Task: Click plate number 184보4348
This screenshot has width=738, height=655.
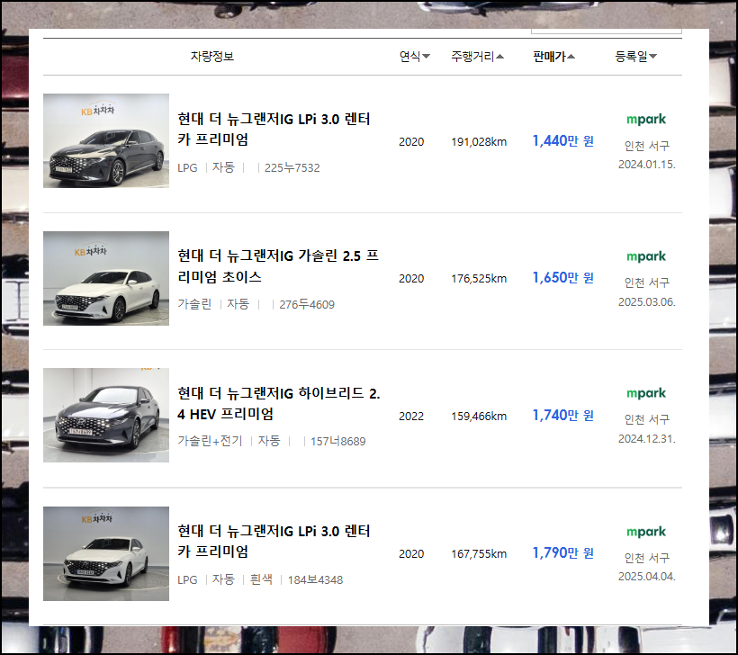Action: [x=315, y=579]
